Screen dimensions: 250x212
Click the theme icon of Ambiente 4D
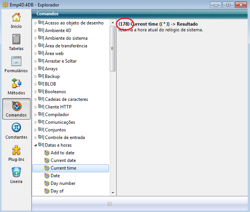[x=41, y=30]
